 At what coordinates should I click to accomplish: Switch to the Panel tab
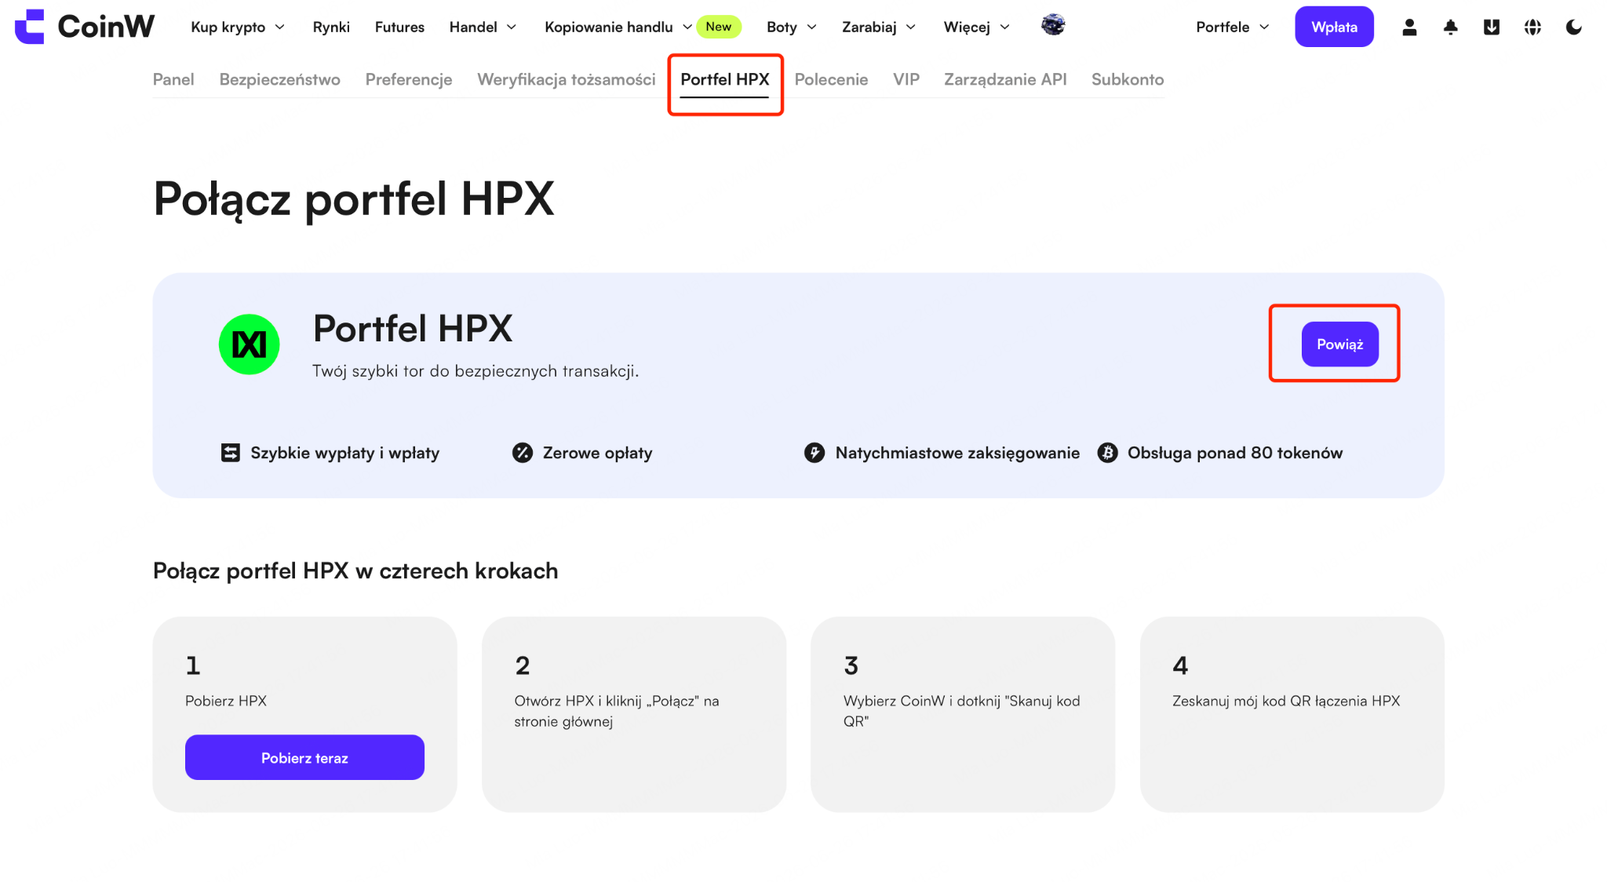(173, 79)
